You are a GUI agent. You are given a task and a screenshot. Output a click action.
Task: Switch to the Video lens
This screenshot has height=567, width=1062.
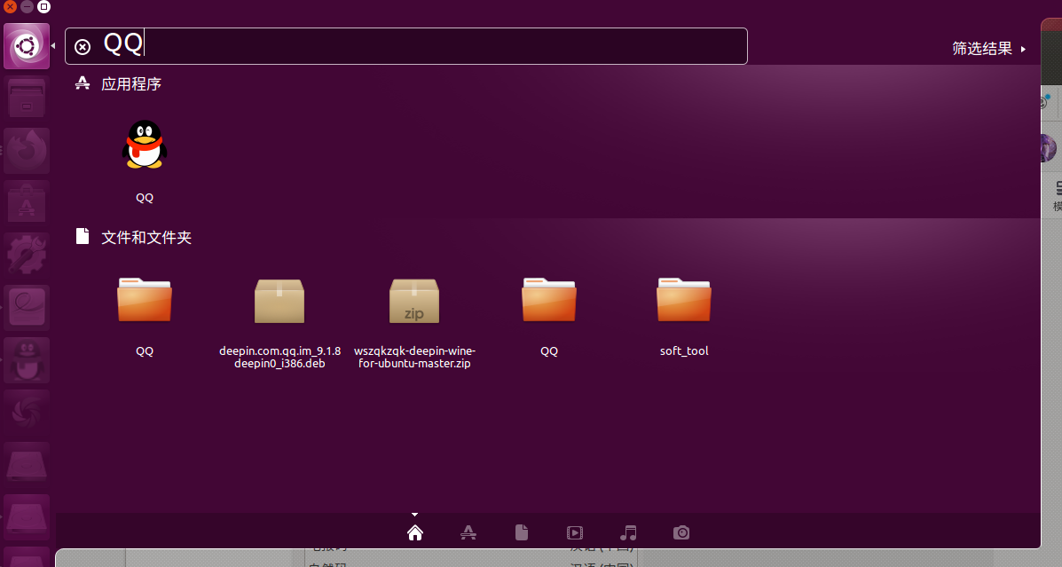tap(574, 532)
